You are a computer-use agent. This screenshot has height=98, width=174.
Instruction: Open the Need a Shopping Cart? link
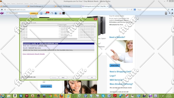121,72
